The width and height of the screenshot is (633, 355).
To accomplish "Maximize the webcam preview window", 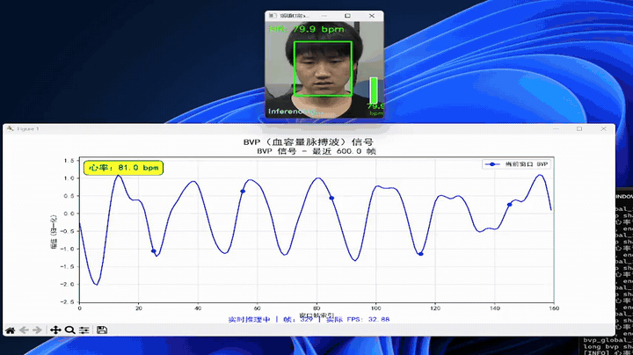I will 347,16.
